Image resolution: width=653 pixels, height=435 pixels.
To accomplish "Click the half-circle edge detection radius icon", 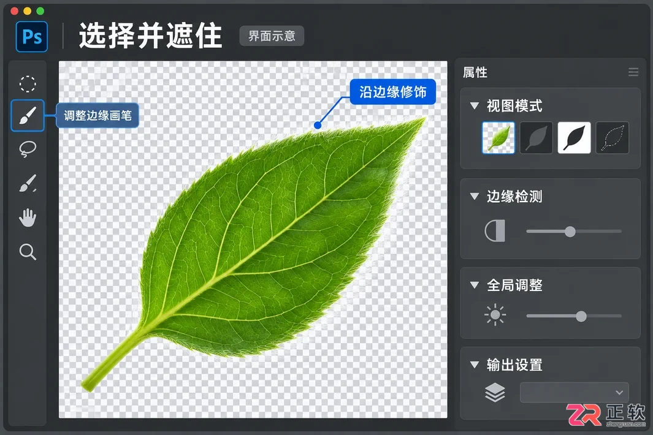I will (495, 230).
